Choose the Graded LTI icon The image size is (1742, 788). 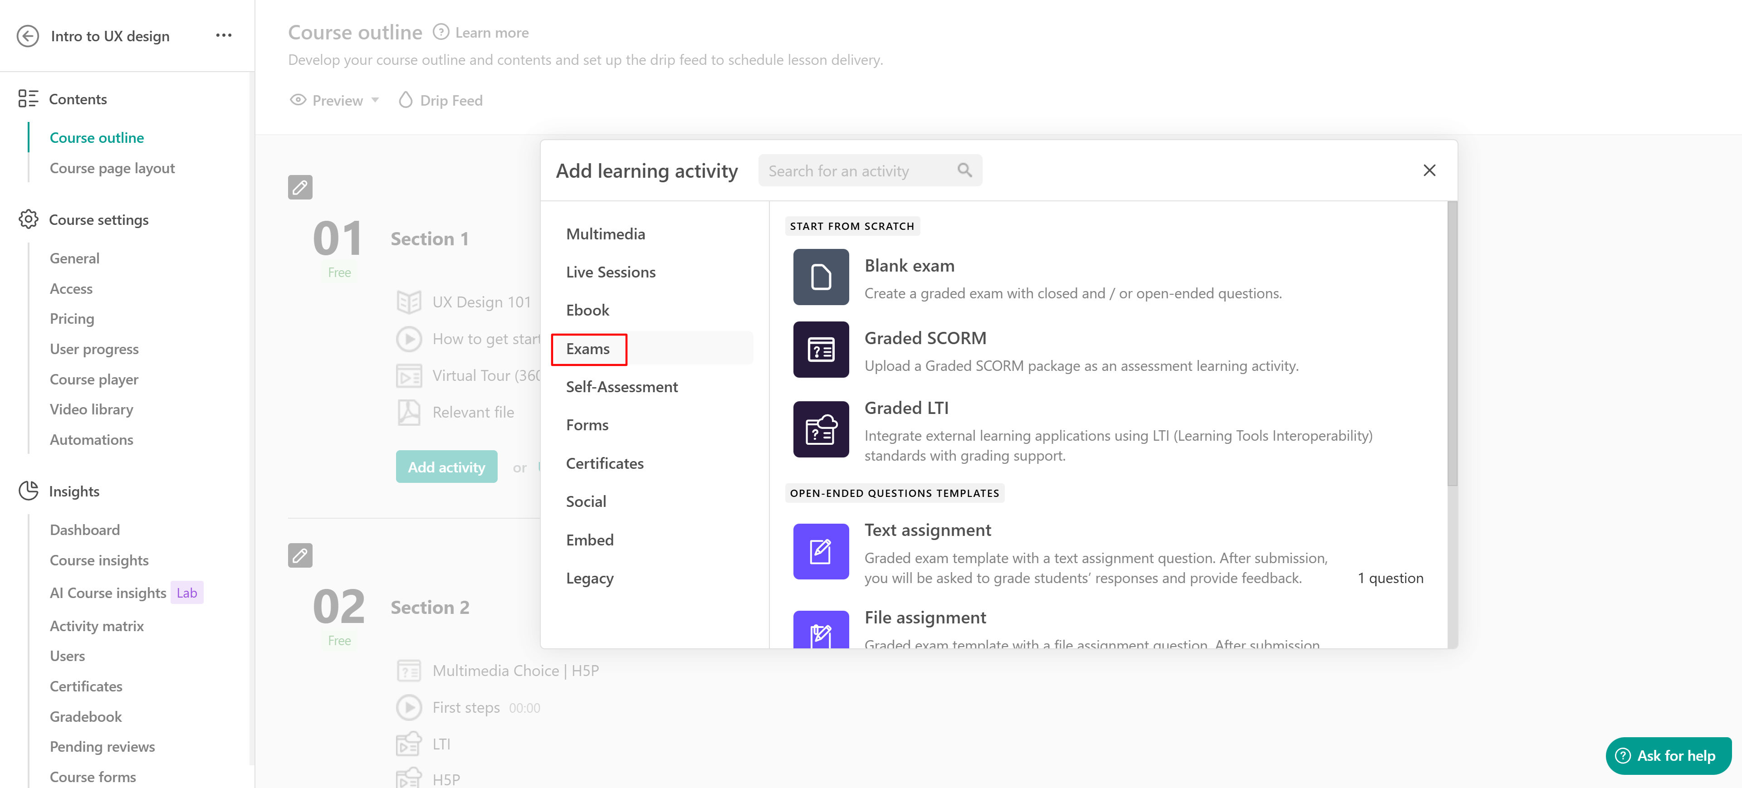click(x=820, y=429)
